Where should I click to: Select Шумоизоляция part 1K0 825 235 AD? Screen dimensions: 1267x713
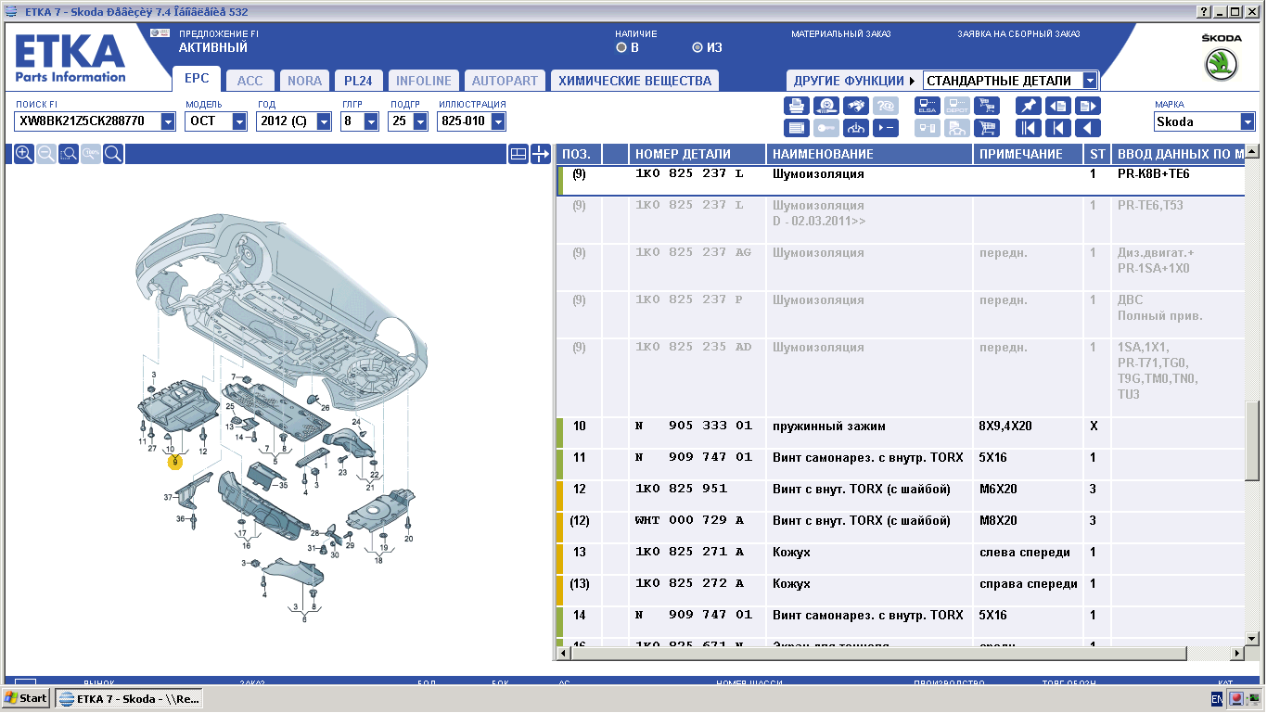(x=900, y=377)
